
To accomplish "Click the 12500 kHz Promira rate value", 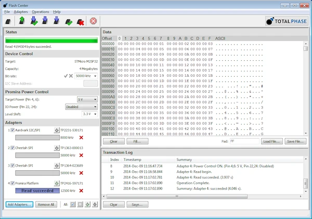I will point(68,190).
